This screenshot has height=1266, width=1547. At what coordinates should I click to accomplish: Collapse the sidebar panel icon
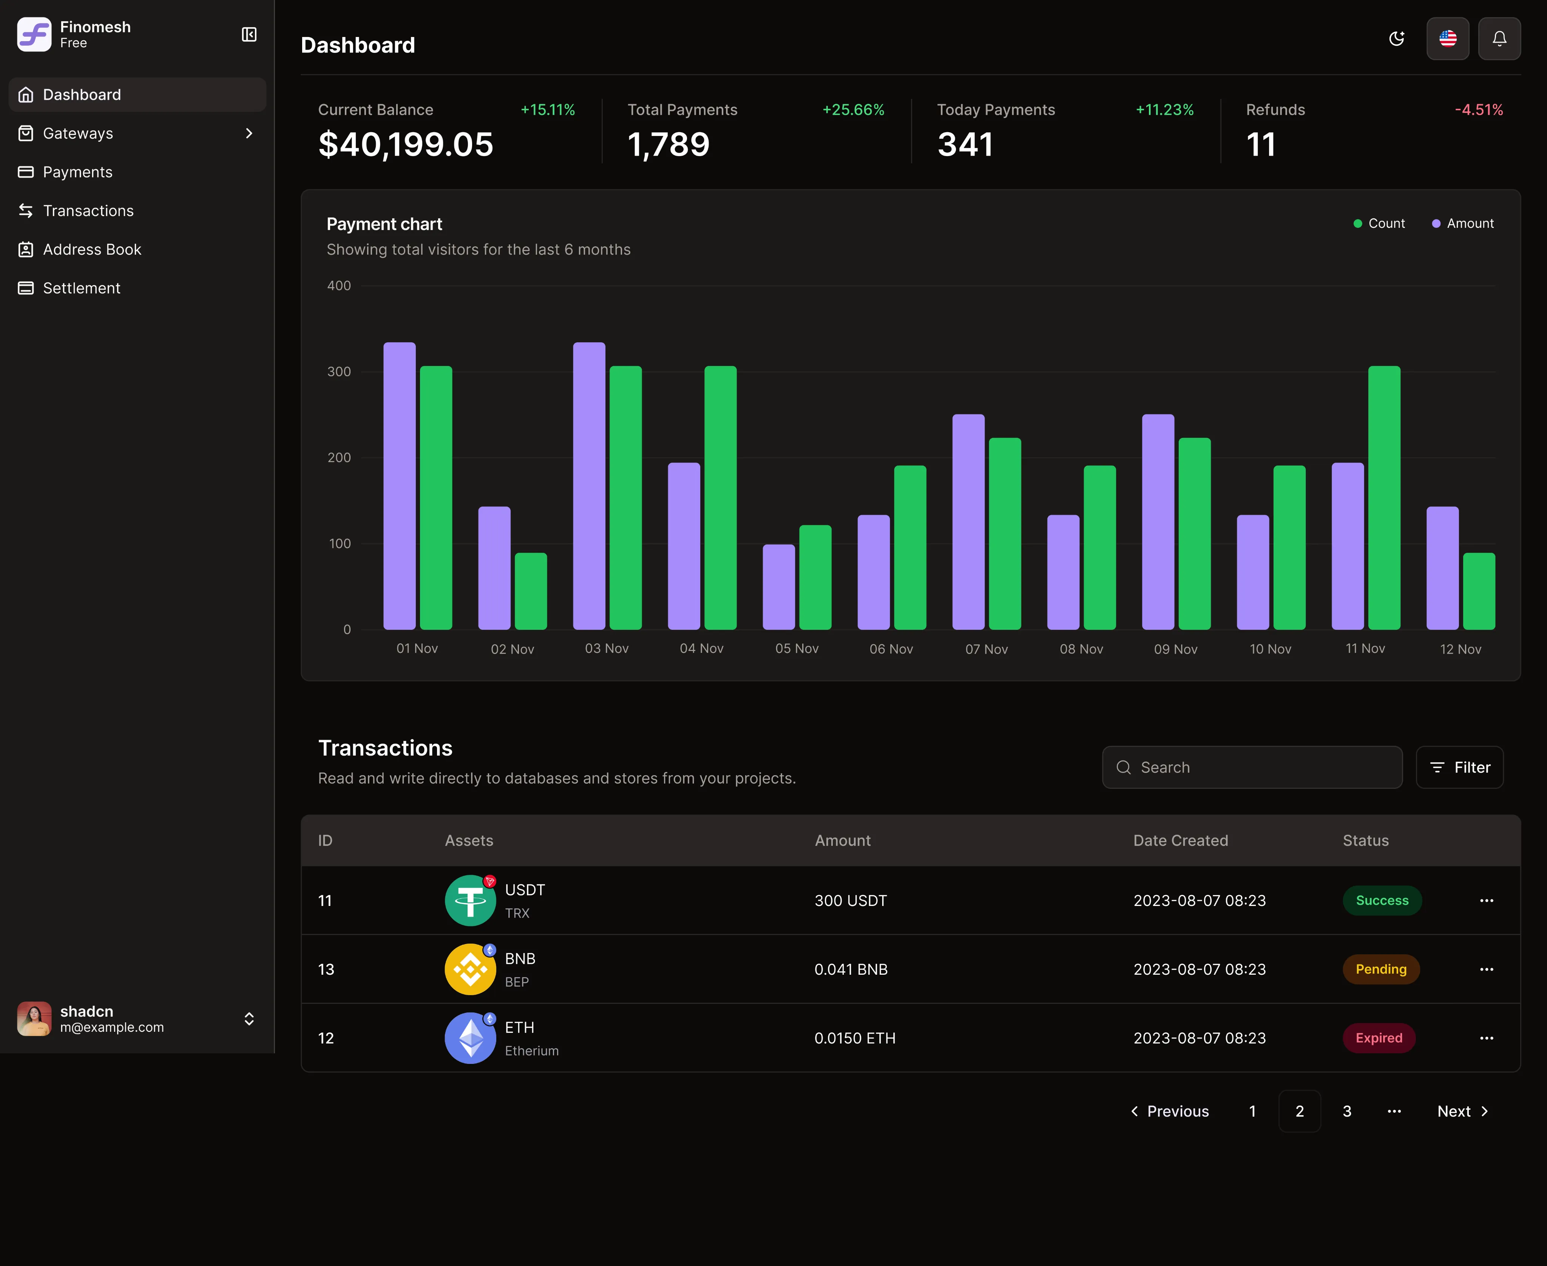249,34
